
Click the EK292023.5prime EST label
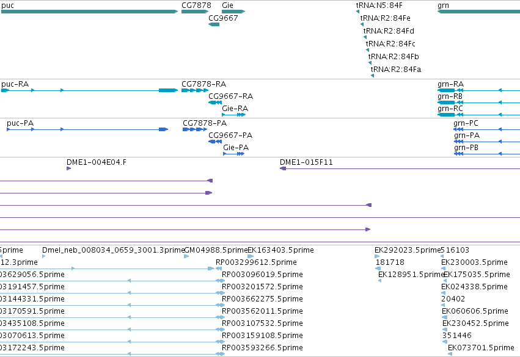tap(408, 250)
